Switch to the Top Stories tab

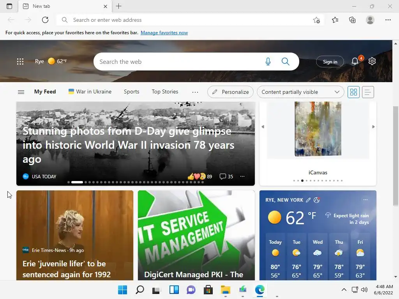click(x=165, y=91)
